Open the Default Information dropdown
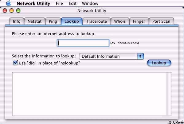This screenshot has height=124, width=184. point(112,56)
